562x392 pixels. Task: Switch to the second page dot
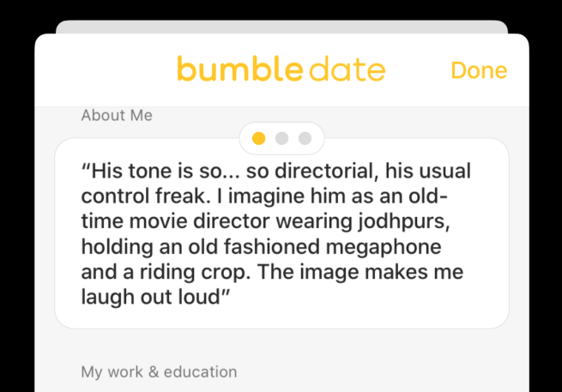tap(281, 138)
